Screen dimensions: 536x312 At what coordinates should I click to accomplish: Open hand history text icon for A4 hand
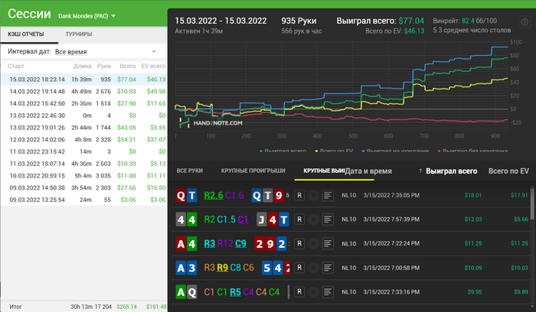coord(328,244)
